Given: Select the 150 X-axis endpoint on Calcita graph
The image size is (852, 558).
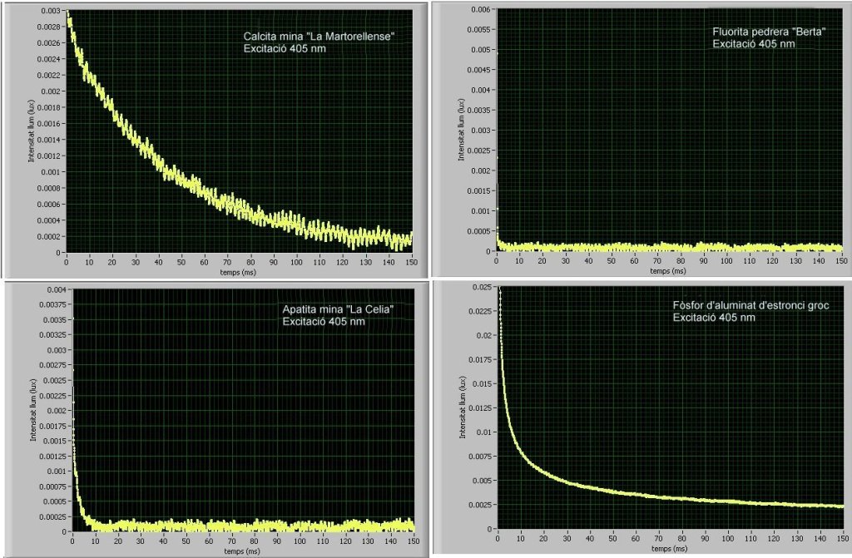Looking at the screenshot, I should 411,262.
